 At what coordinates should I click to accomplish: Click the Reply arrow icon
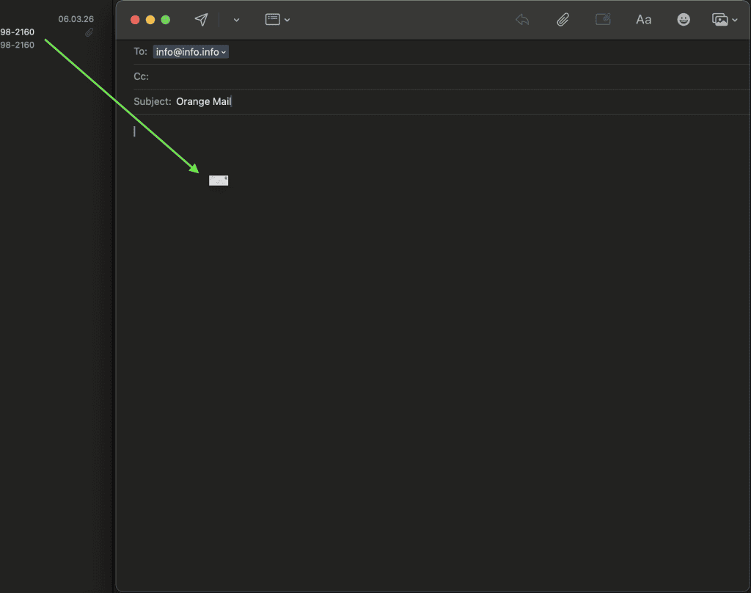tap(522, 19)
